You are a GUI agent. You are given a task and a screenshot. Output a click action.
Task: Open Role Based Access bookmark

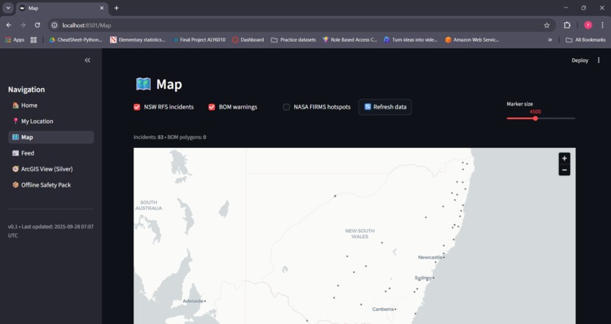point(349,39)
